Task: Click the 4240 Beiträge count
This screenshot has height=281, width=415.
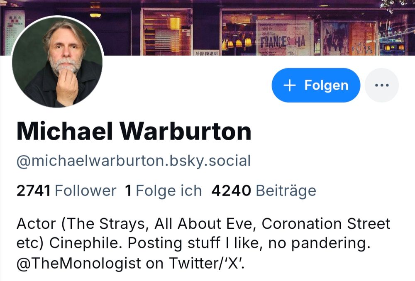Action: tap(264, 191)
